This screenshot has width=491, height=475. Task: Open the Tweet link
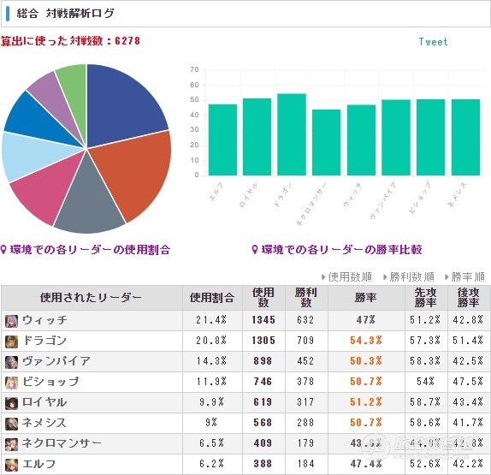433,42
